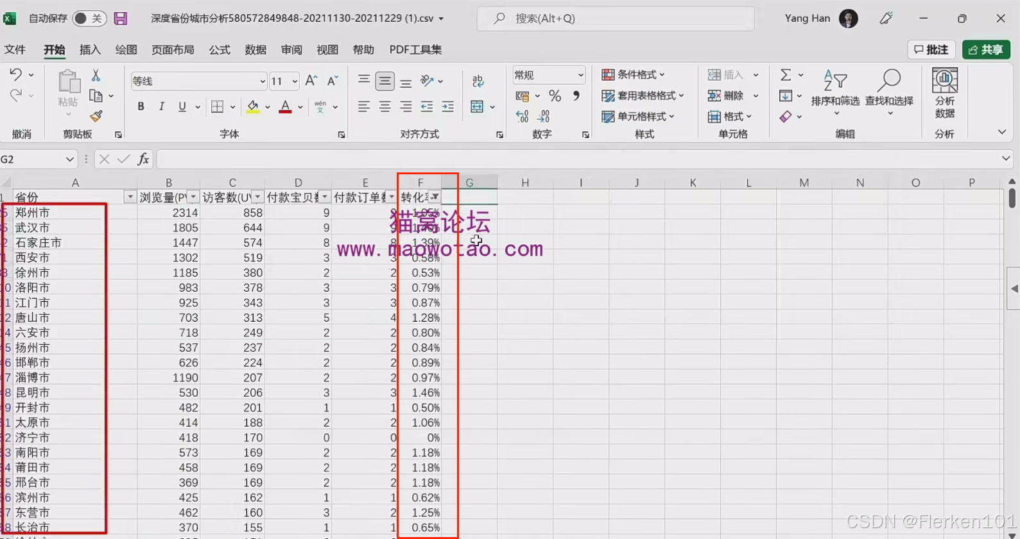1020x539 pixels.
Task: Click the Borders icon
Action: [218, 106]
